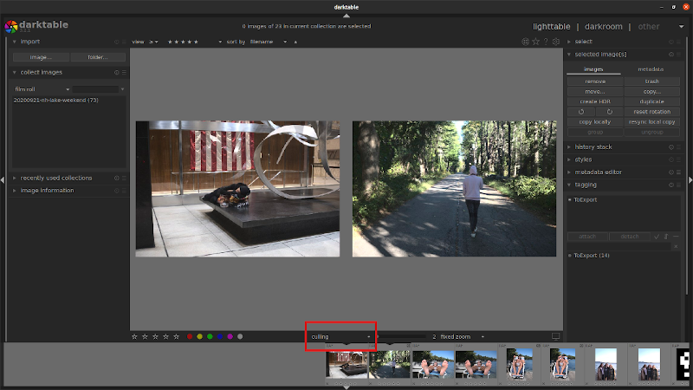Open fixed zoom dropdown
693x390 pixels.
tap(462, 336)
